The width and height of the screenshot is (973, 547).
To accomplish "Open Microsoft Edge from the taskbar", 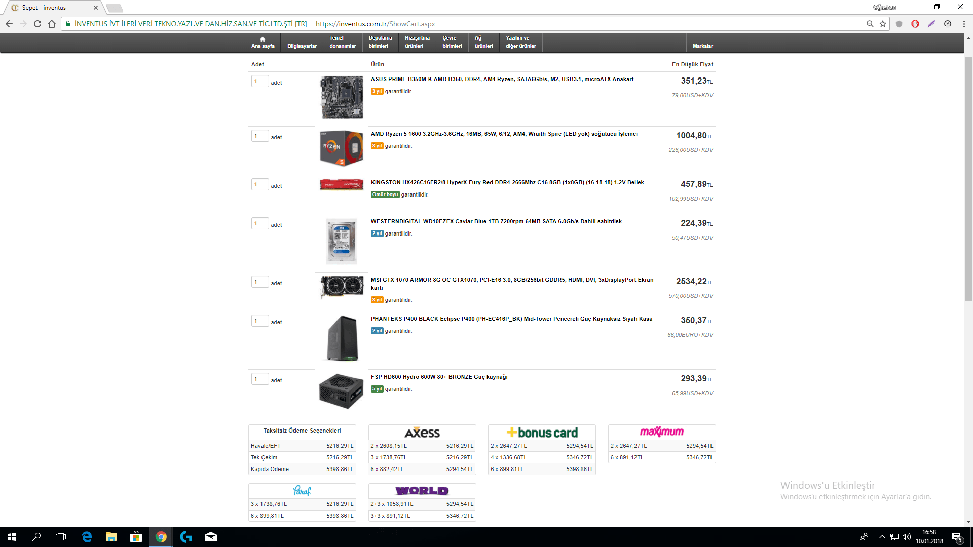I will coord(87,537).
